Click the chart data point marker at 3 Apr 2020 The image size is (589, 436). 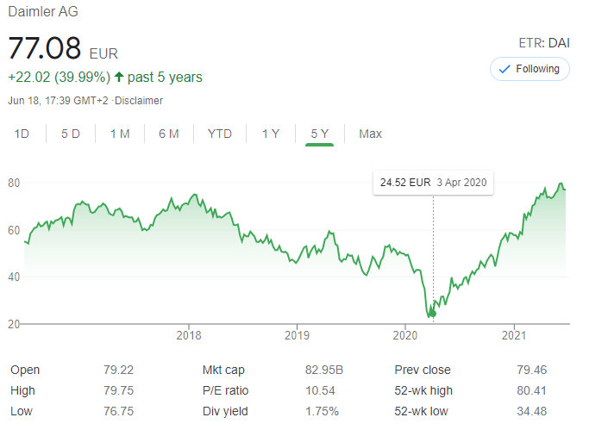[x=433, y=314]
